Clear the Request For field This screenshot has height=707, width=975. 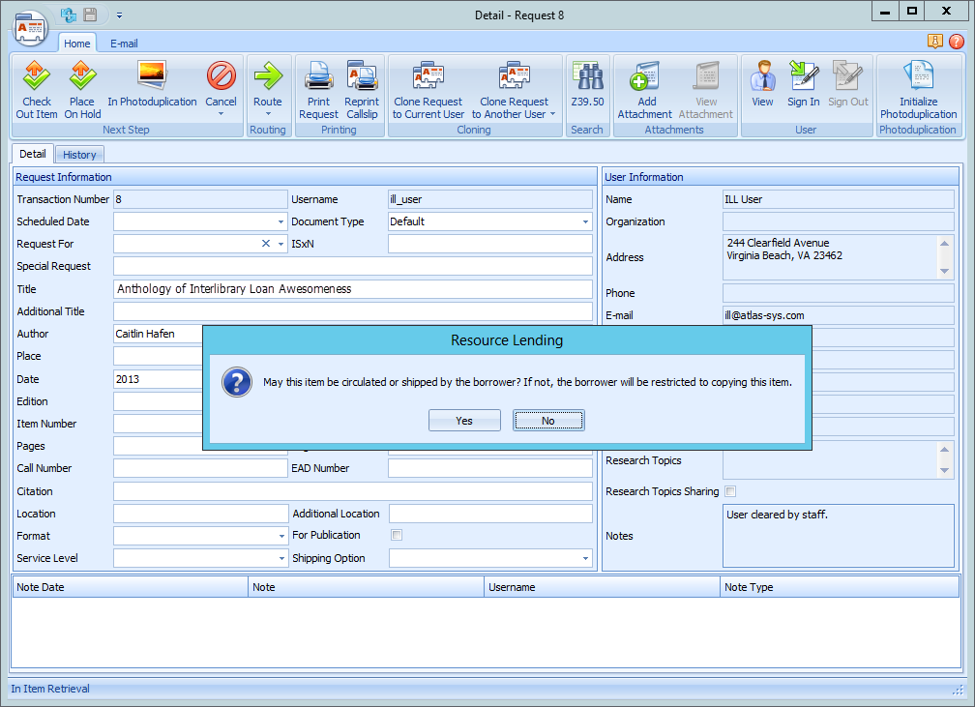[267, 244]
